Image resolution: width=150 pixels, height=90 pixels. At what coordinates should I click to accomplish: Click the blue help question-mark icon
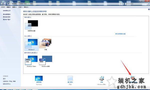[x=149, y=9]
